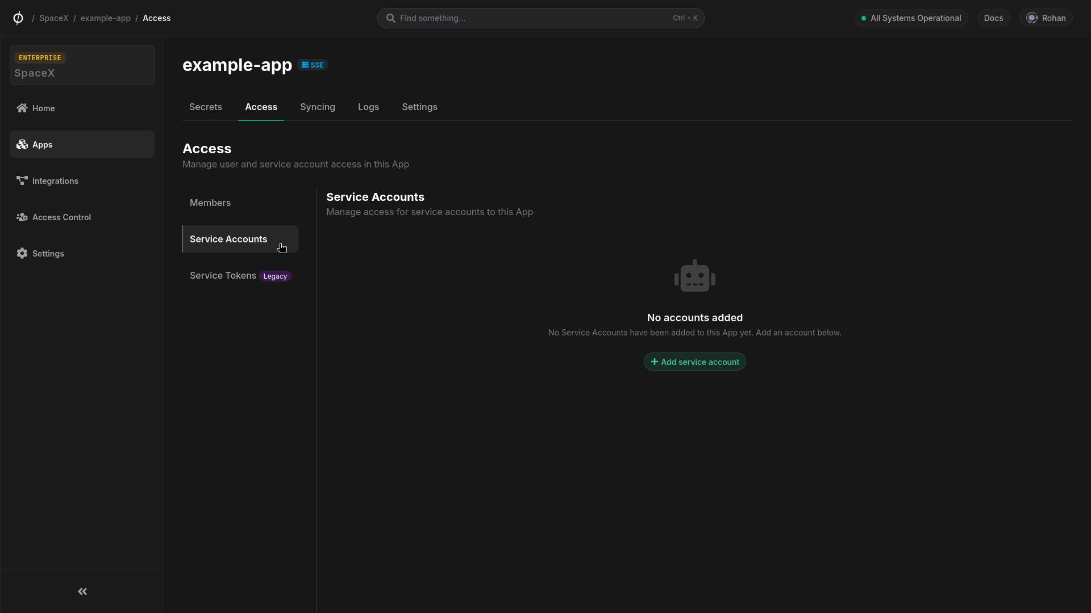Click the All Systems Operational status indicator

[x=911, y=18]
